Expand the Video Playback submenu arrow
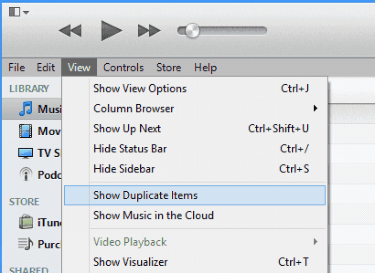This screenshot has height=273, width=375. tap(316, 242)
